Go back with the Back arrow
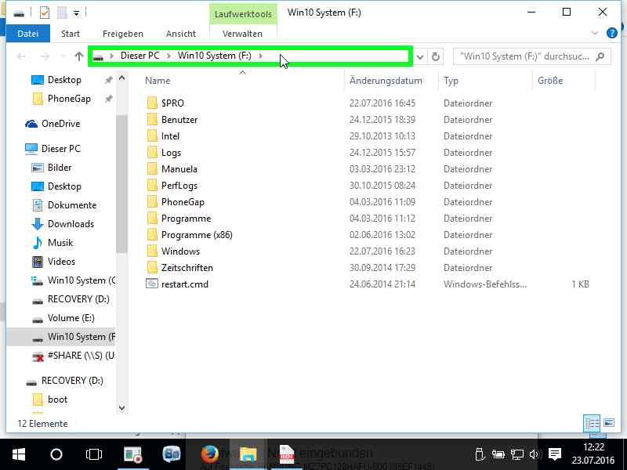This screenshot has height=470, width=627. coord(21,56)
